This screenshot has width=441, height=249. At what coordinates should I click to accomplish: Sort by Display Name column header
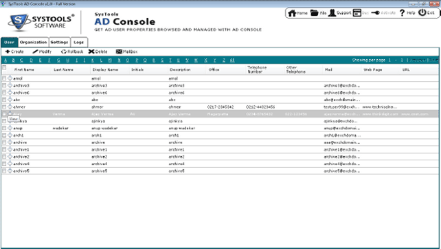point(106,69)
